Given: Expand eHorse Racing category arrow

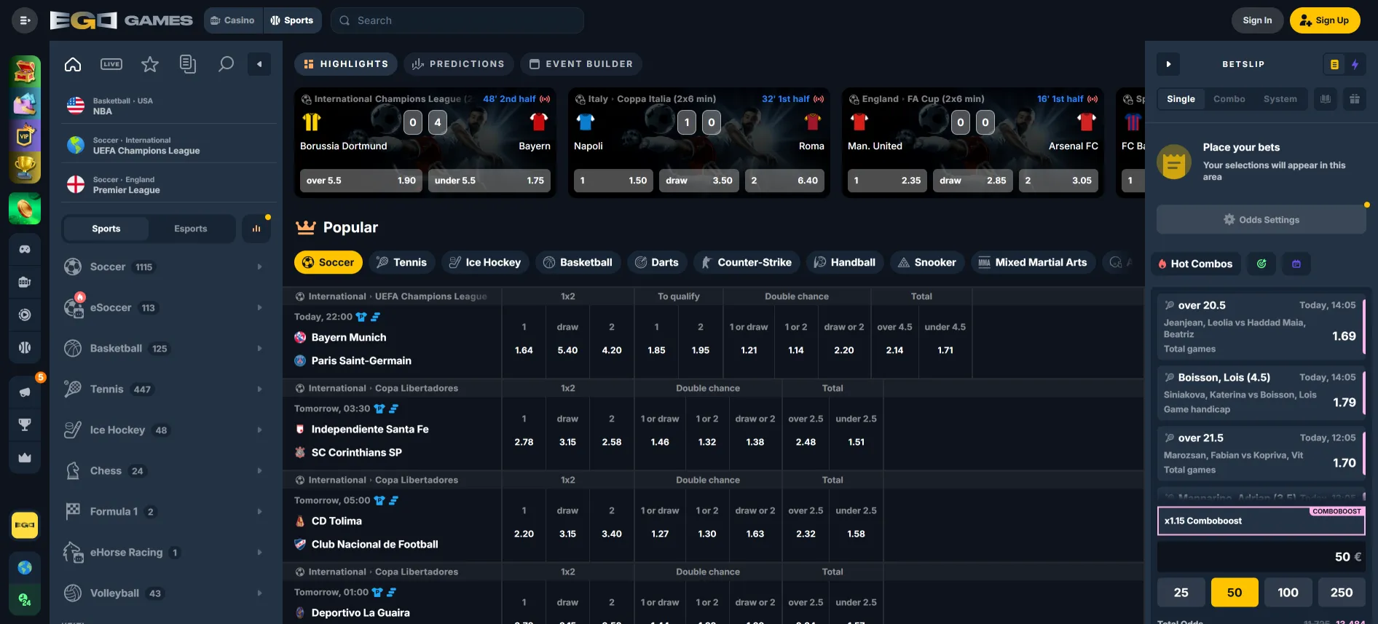Looking at the screenshot, I should (259, 553).
